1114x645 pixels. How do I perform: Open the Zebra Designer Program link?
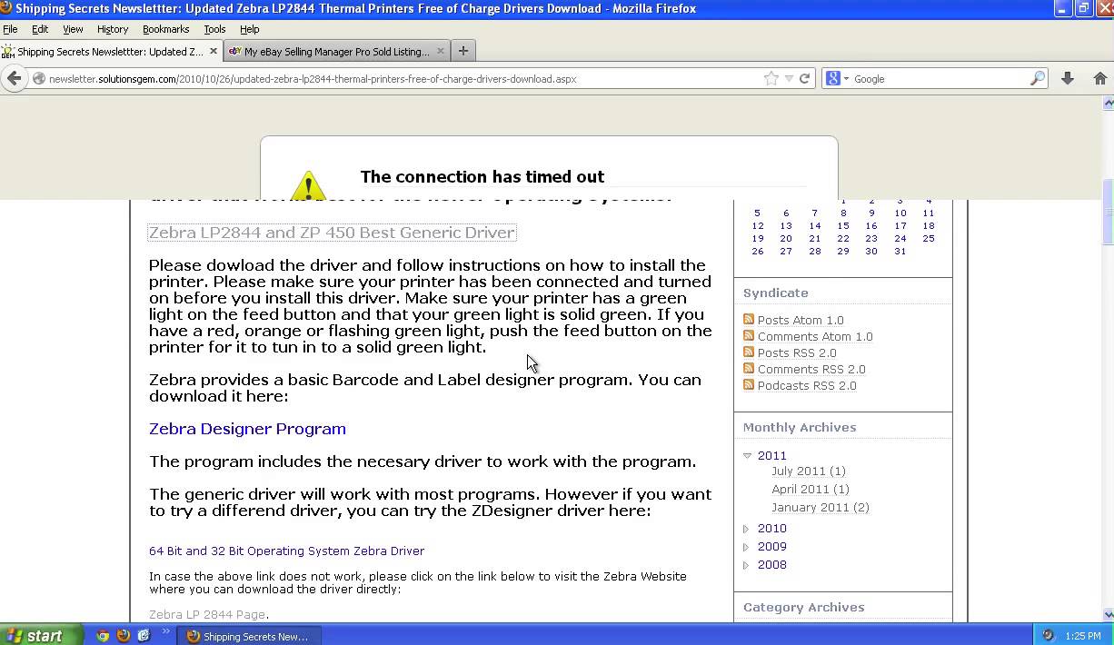point(247,429)
